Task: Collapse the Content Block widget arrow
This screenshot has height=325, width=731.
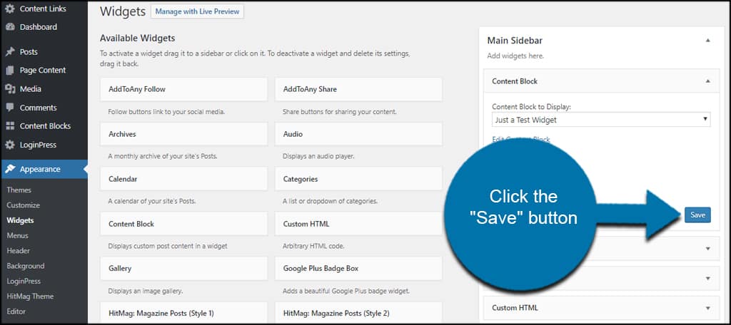Action: (x=707, y=81)
